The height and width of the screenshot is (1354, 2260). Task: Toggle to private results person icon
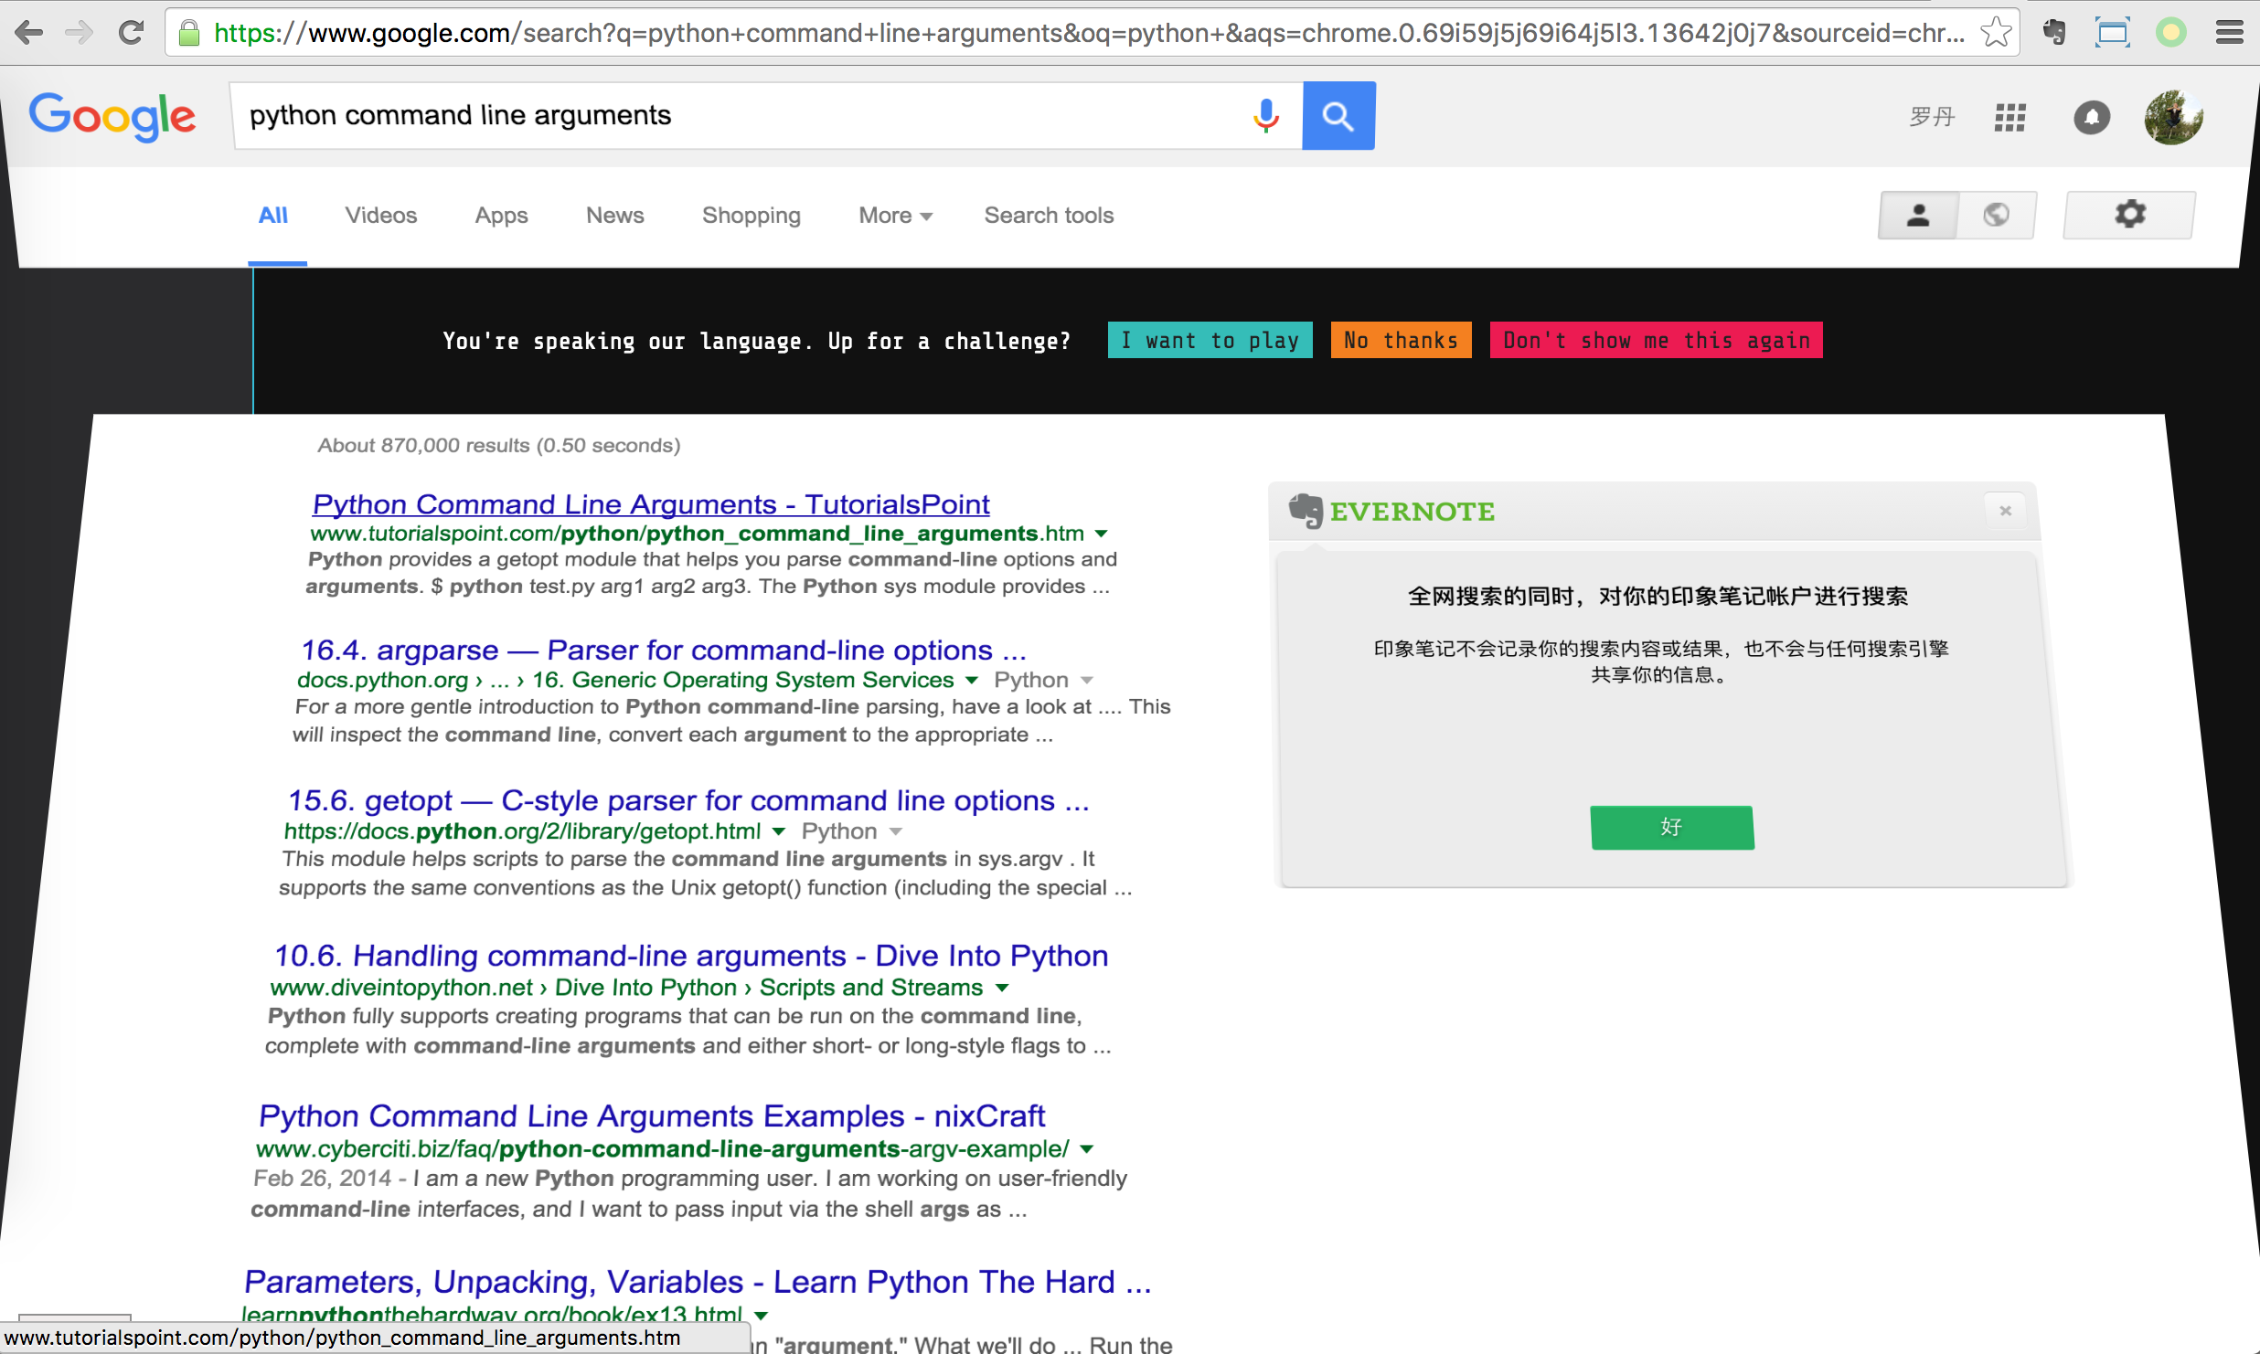(x=1917, y=215)
